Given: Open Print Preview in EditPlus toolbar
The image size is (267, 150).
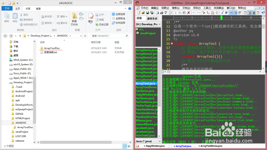Looking at the screenshot, I should tap(158, 13).
